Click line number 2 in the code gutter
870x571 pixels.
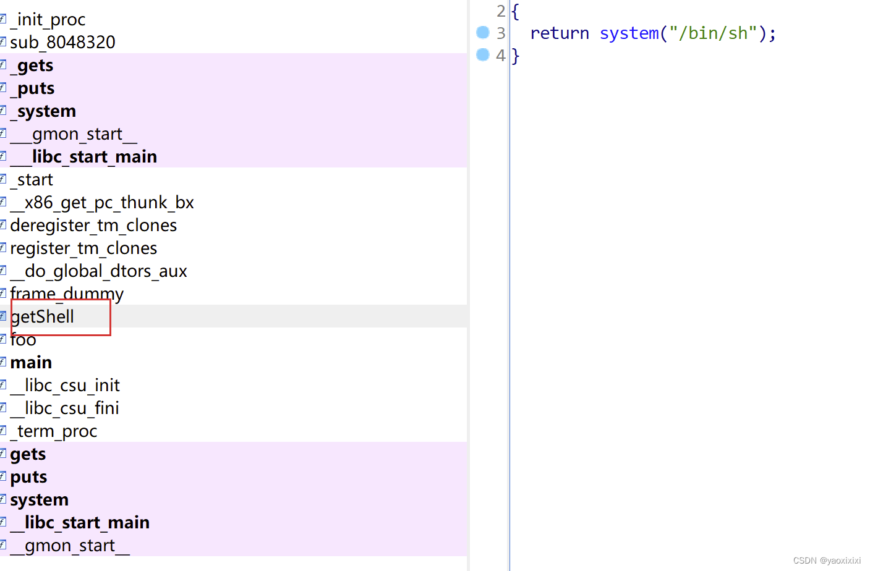pyautogui.click(x=501, y=11)
